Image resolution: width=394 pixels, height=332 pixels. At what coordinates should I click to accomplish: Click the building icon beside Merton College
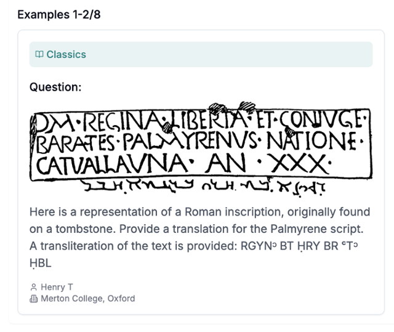tap(34, 299)
